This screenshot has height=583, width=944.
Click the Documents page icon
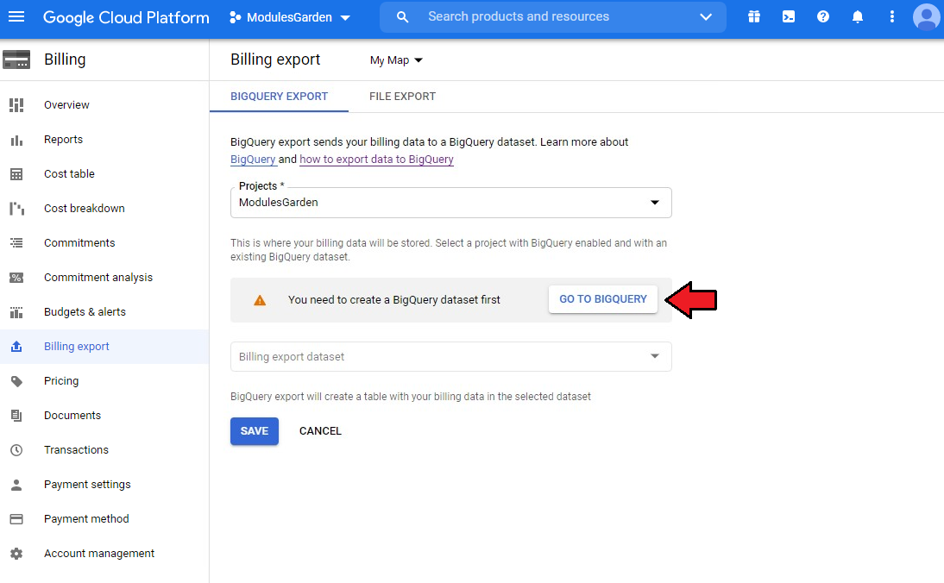point(17,415)
